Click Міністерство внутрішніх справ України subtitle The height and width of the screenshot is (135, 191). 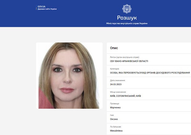tap(127, 23)
